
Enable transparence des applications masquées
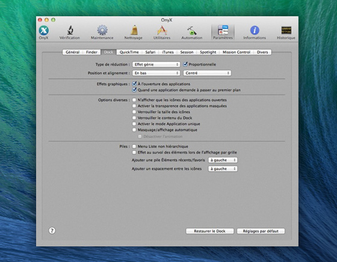tap(134, 106)
